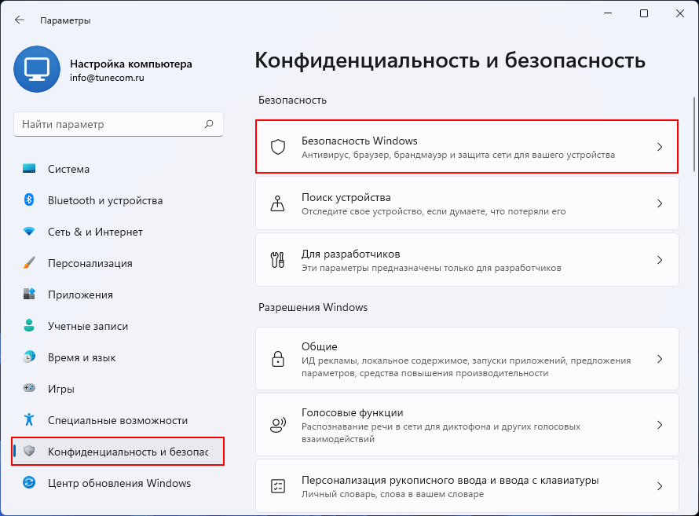699x516 pixels.
Task: Click the shield icon in Безопасность Windows
Action: point(278,147)
